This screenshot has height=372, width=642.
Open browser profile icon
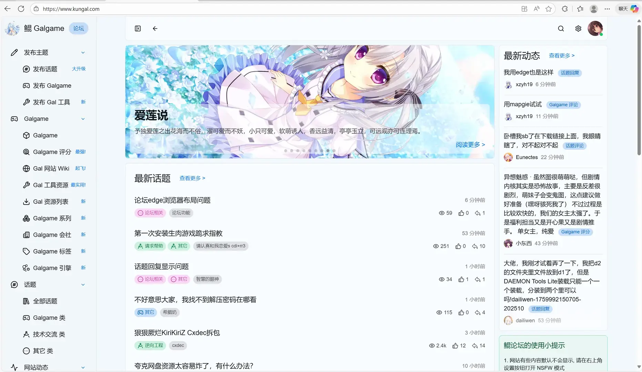click(593, 9)
